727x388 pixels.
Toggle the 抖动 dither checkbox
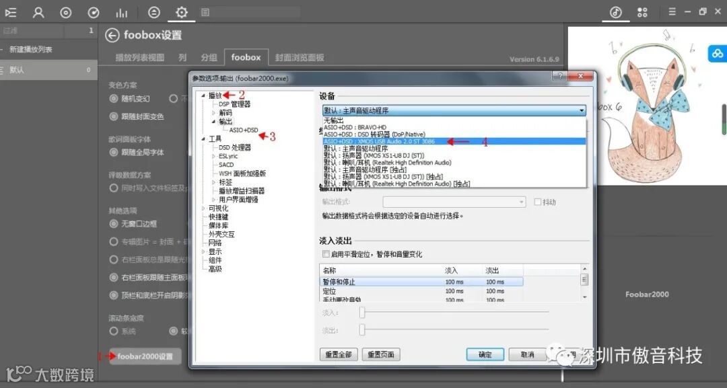click(537, 202)
